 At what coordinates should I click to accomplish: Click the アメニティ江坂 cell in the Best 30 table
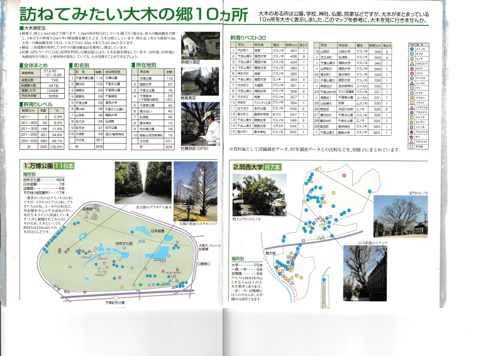tap(262, 103)
